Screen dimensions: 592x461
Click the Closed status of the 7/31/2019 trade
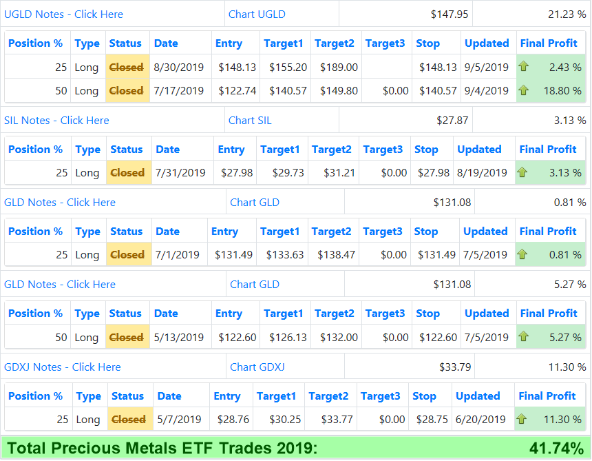127,172
